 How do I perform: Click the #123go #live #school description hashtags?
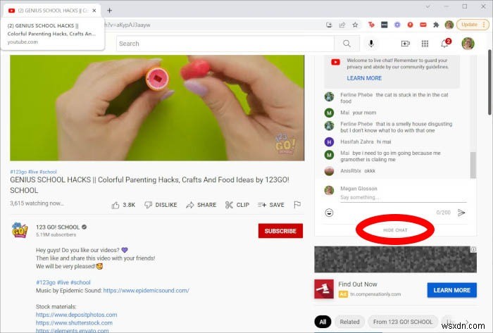coord(63,282)
